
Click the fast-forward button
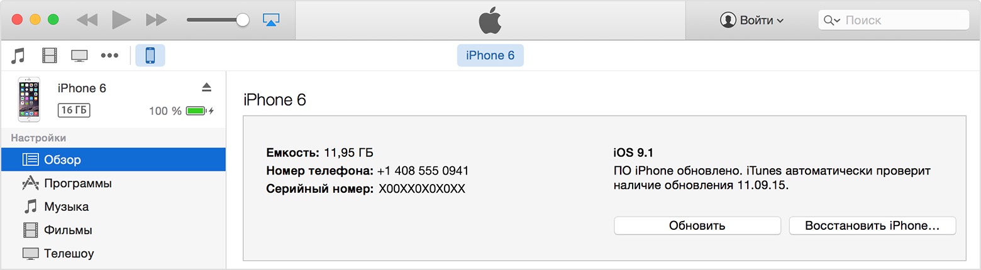point(155,19)
